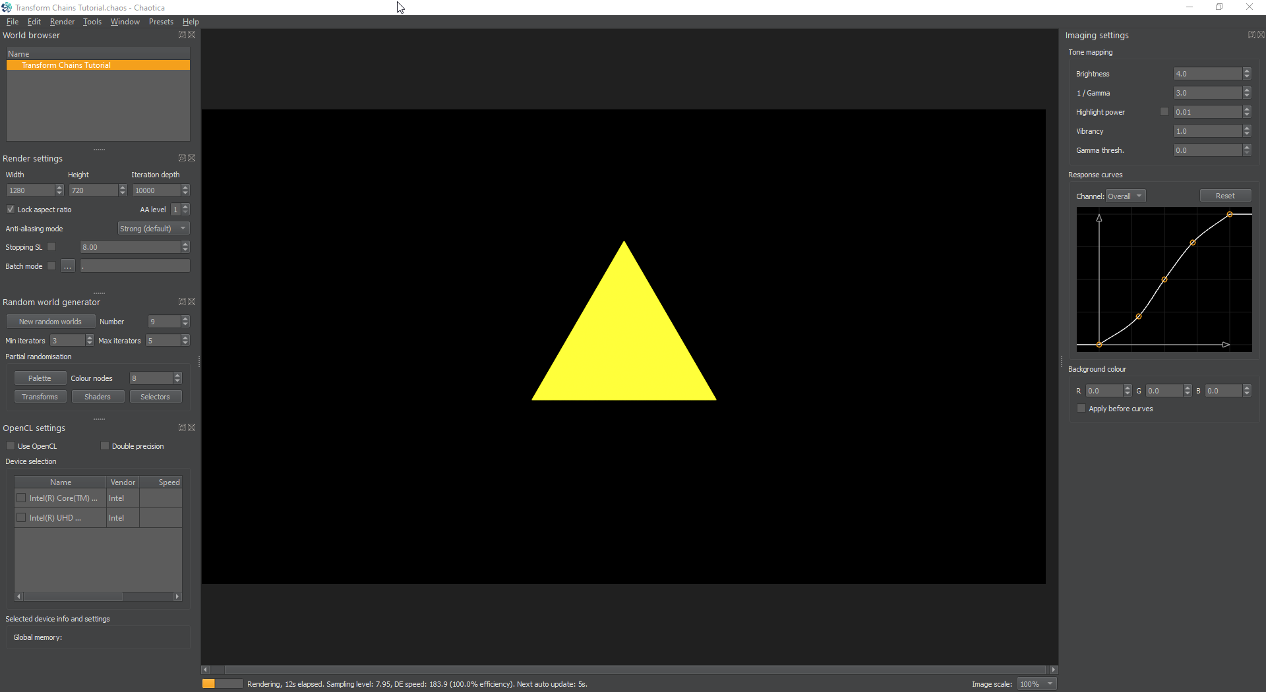Close the OpenCL settings panel
1266x692 pixels.
click(192, 428)
